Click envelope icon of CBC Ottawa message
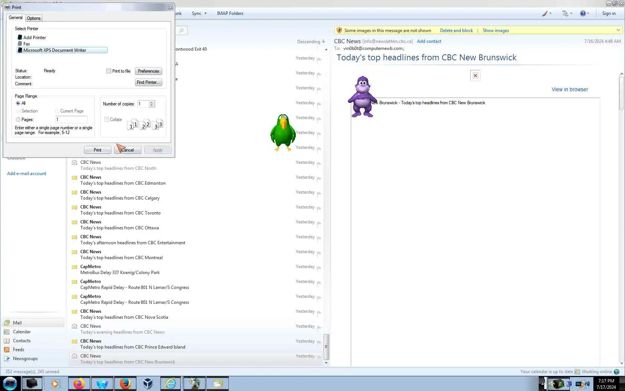This screenshot has height=391, width=625. 74,222
